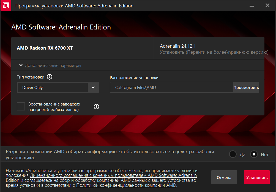The height and width of the screenshot is (192, 276).
Task: Open help icon for factory reset option
Action: coord(97,107)
